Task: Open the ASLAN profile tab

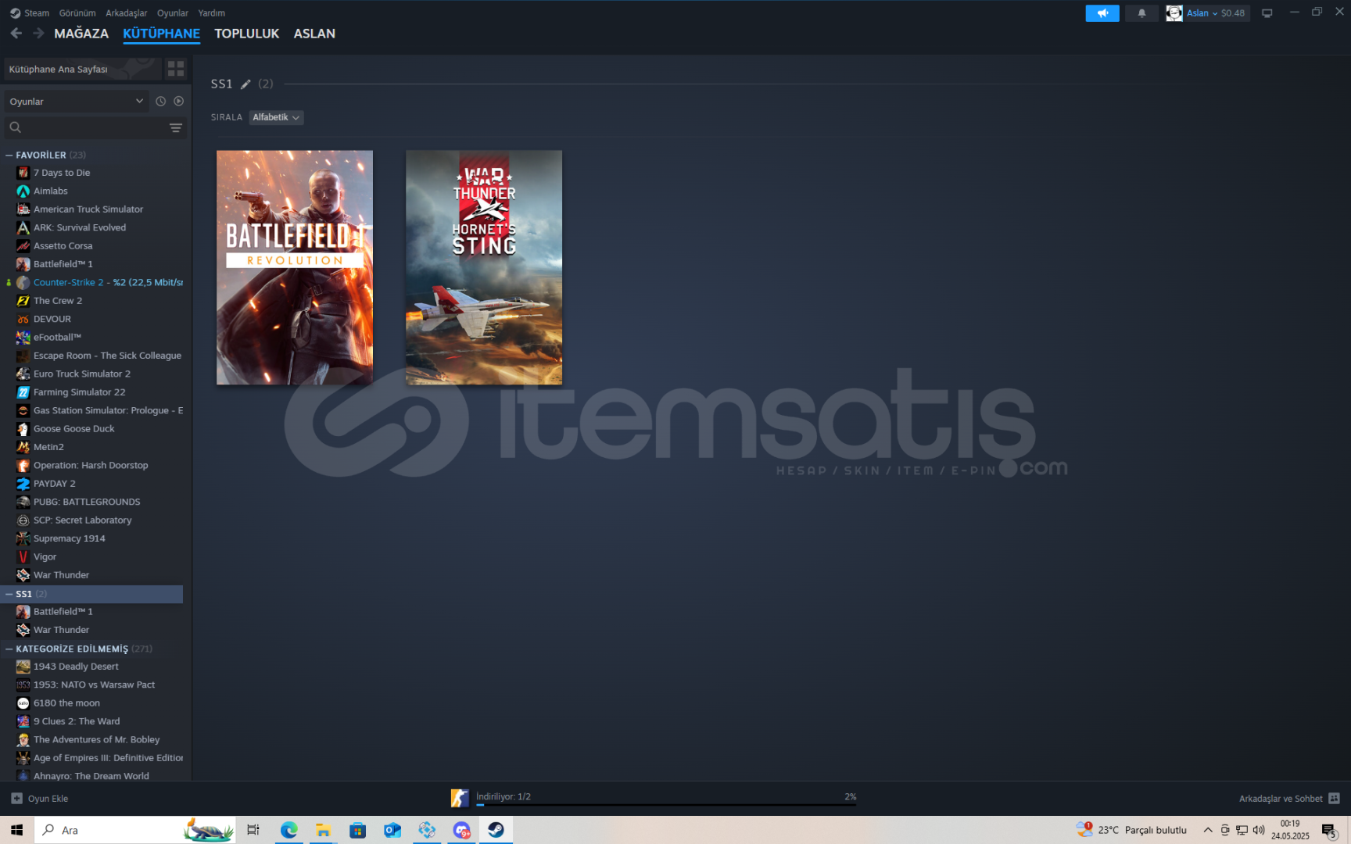Action: pos(314,34)
